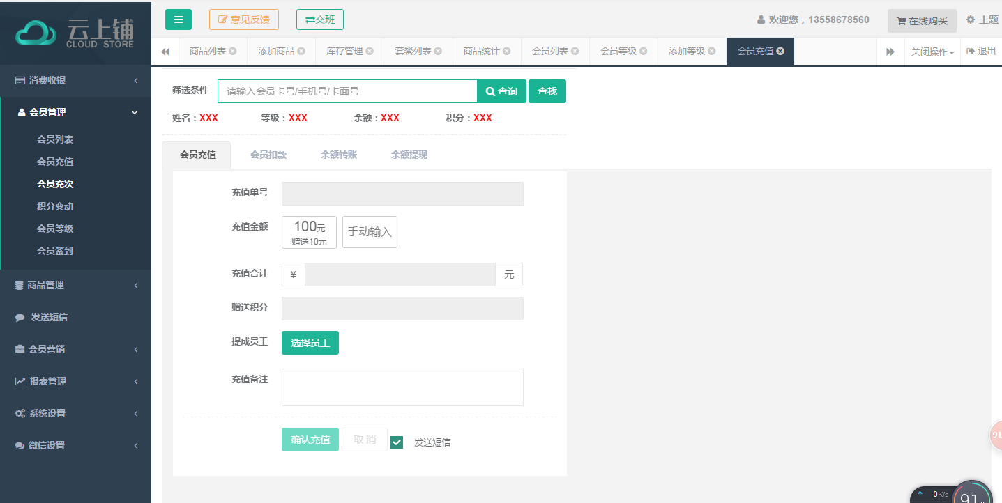Focus the 充值备注 remarks textarea

(402, 387)
